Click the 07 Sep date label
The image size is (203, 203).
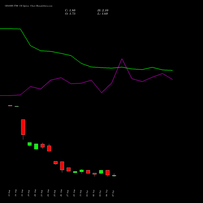tap(113, 193)
